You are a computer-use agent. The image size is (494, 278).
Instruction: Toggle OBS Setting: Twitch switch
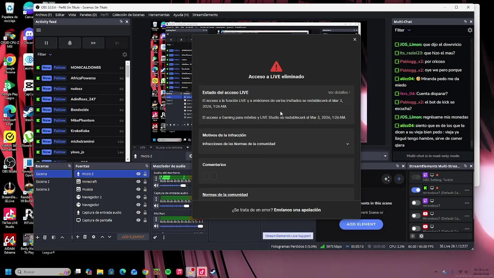[416, 177]
